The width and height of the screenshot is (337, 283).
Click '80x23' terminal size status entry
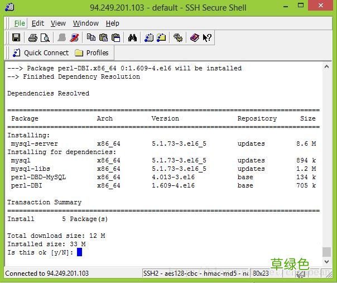click(x=261, y=274)
